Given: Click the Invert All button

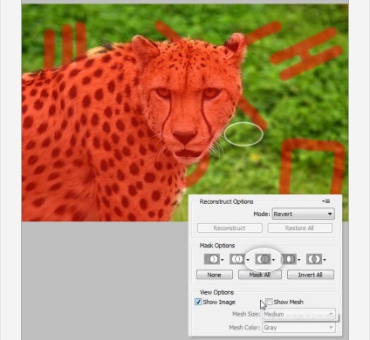Looking at the screenshot, I should (x=311, y=275).
